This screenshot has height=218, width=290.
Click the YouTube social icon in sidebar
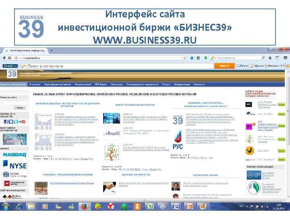coord(22,122)
